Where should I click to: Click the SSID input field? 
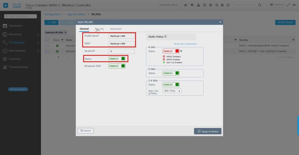coord(122,43)
